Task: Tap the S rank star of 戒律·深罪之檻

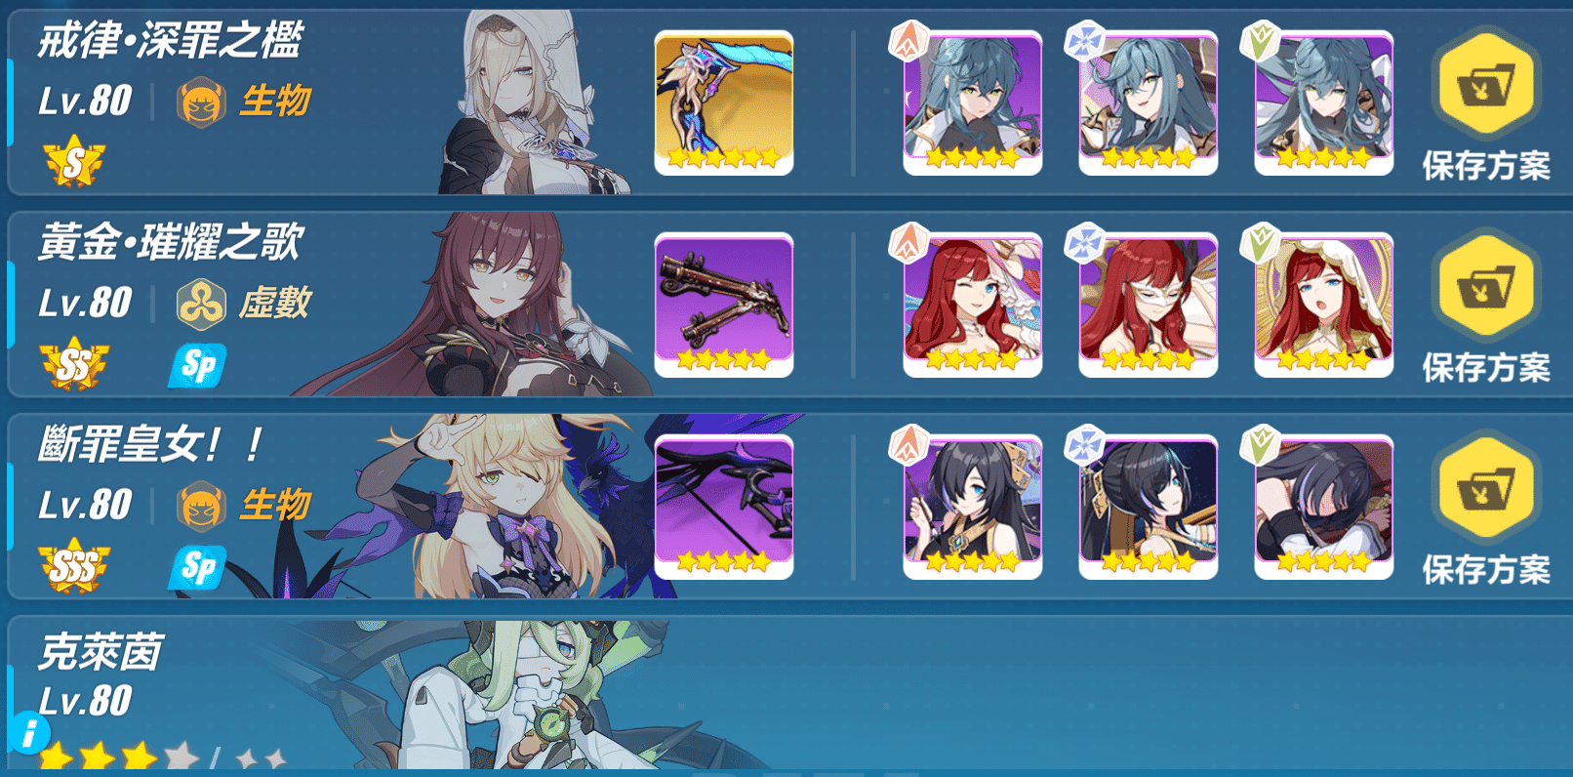Action: (74, 163)
